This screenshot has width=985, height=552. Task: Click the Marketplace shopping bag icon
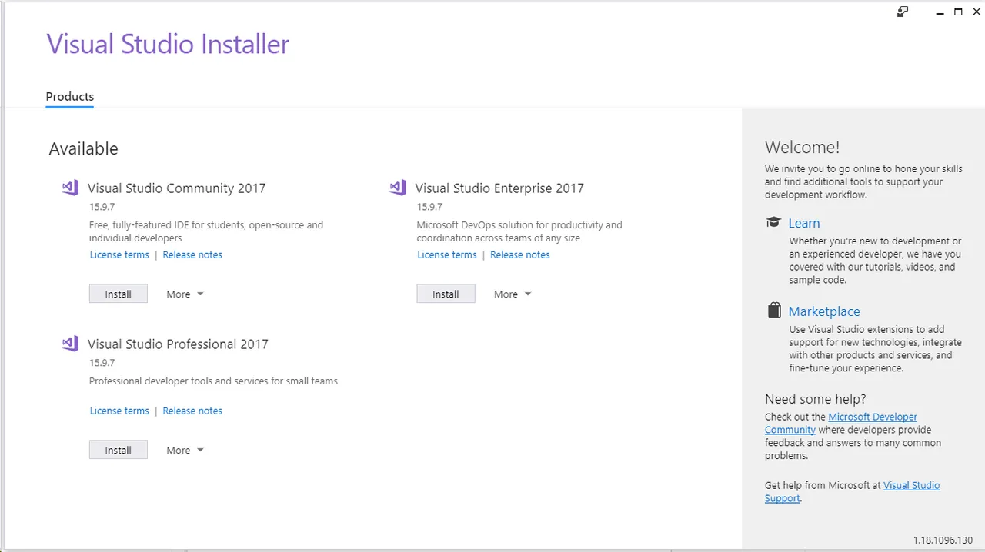pos(774,310)
